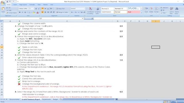Open Sort & Filter options

coord(172,11)
